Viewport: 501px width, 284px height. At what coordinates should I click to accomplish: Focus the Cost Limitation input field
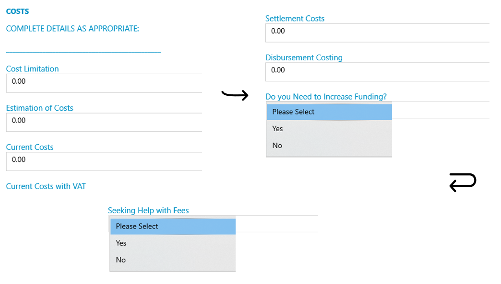pos(104,83)
